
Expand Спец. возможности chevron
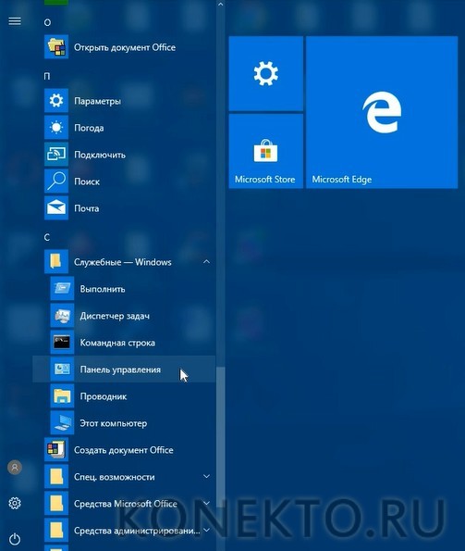[206, 477]
